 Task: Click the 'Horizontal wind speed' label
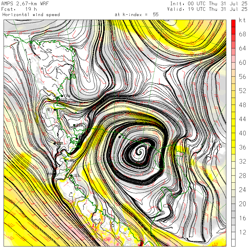point(31,15)
